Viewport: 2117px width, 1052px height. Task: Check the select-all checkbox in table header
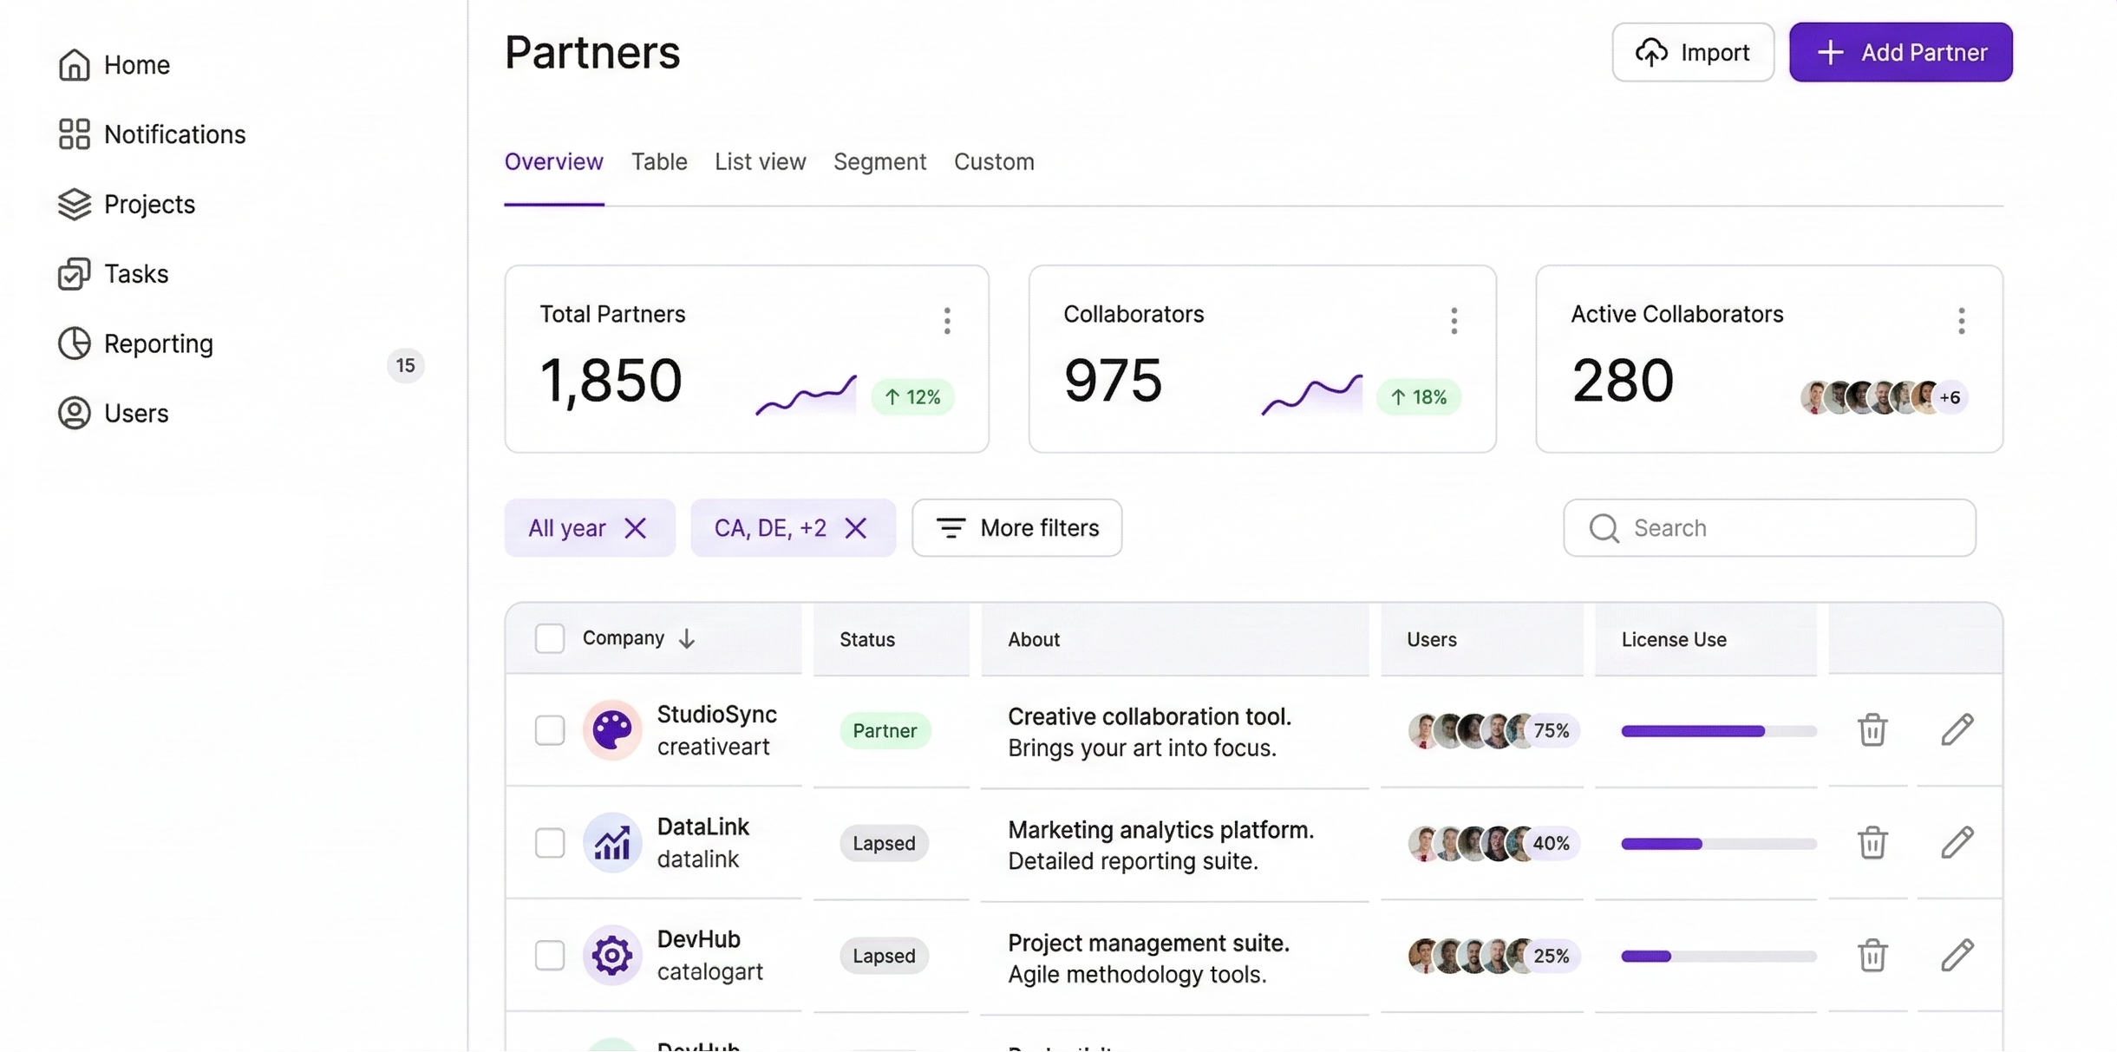click(x=550, y=637)
